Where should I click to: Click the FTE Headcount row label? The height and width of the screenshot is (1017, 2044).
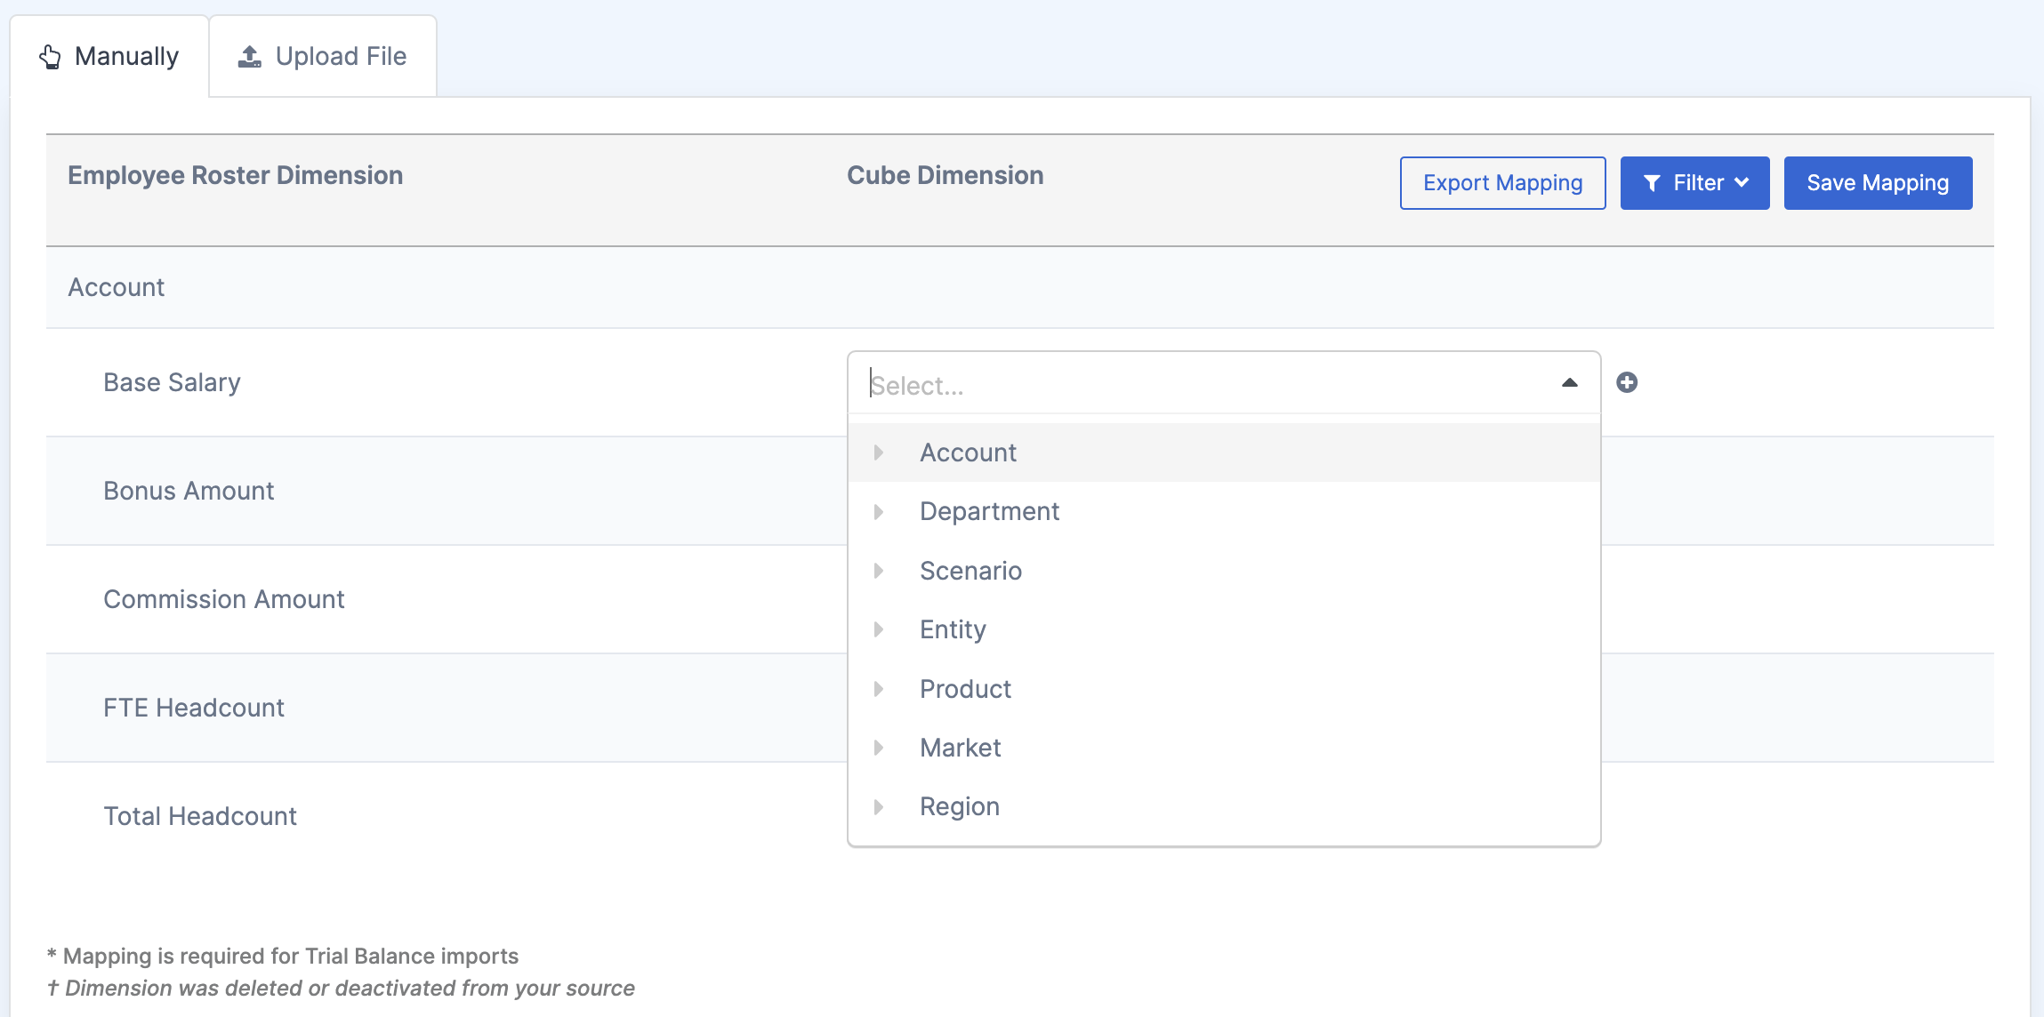(x=193, y=708)
